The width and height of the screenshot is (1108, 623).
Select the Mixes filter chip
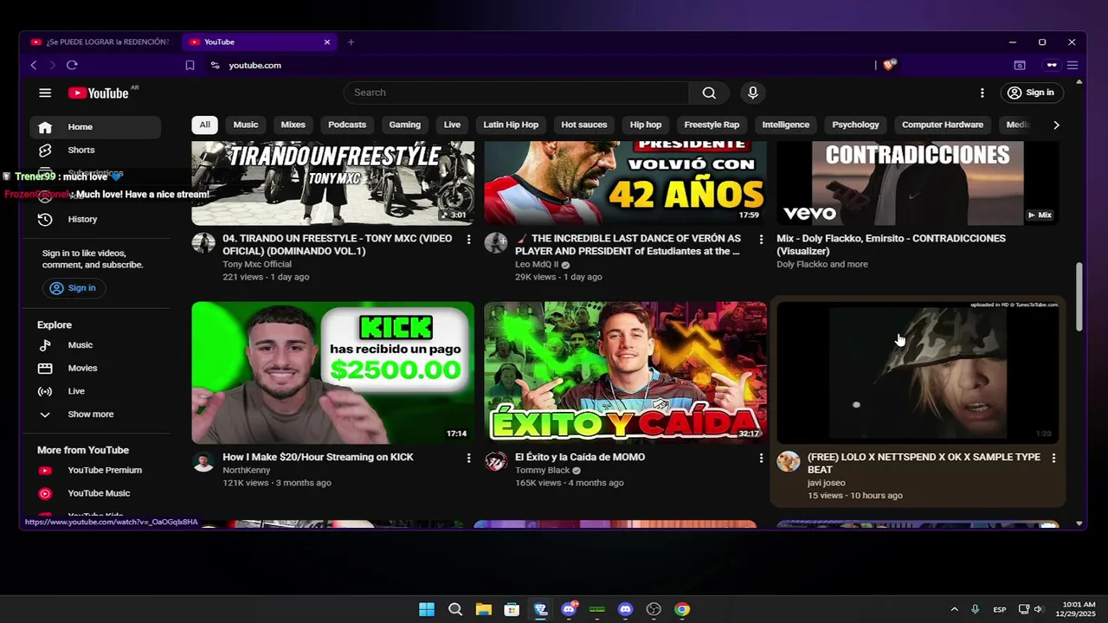click(x=293, y=125)
